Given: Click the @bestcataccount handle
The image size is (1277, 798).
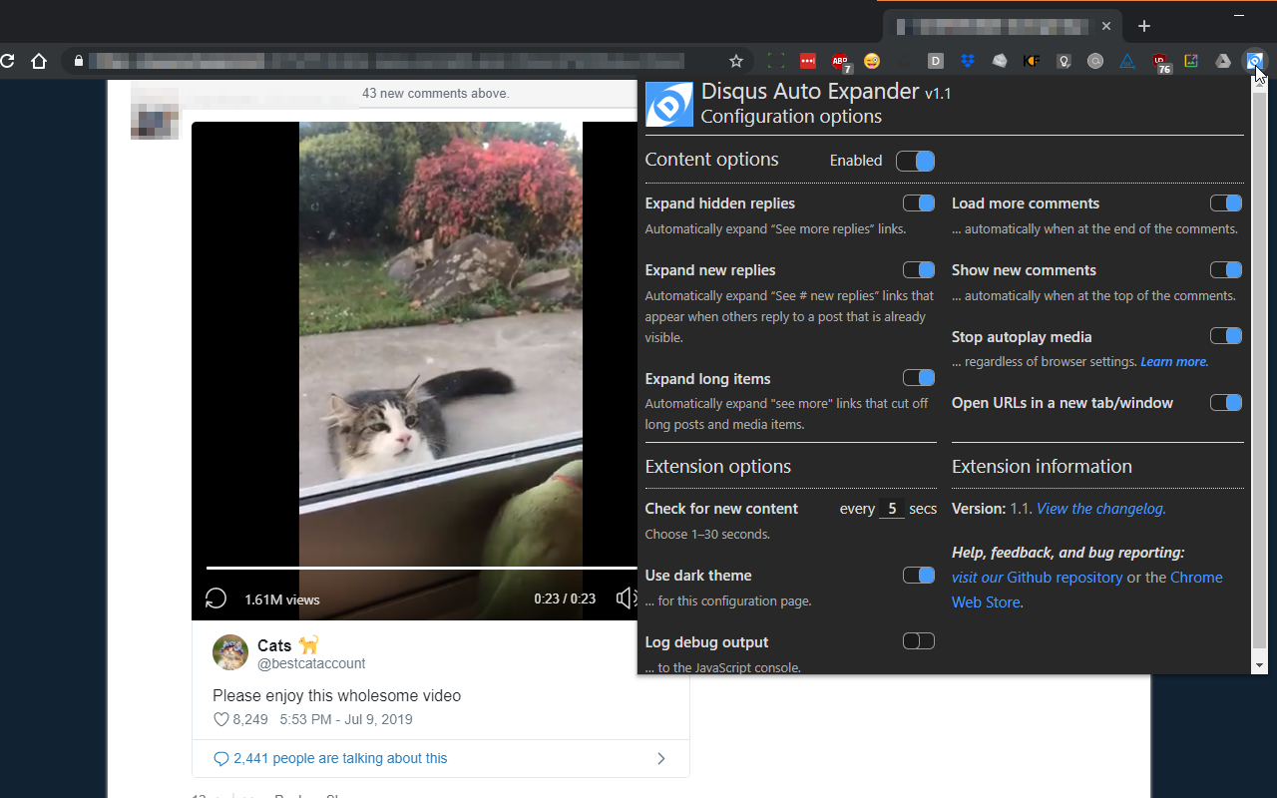Looking at the screenshot, I should coord(311,663).
